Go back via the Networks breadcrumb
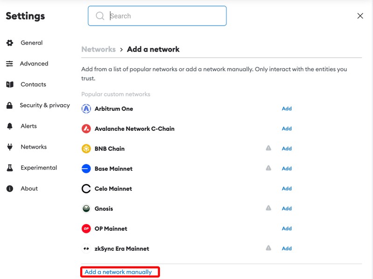The height and width of the screenshot is (279, 373). tap(98, 49)
